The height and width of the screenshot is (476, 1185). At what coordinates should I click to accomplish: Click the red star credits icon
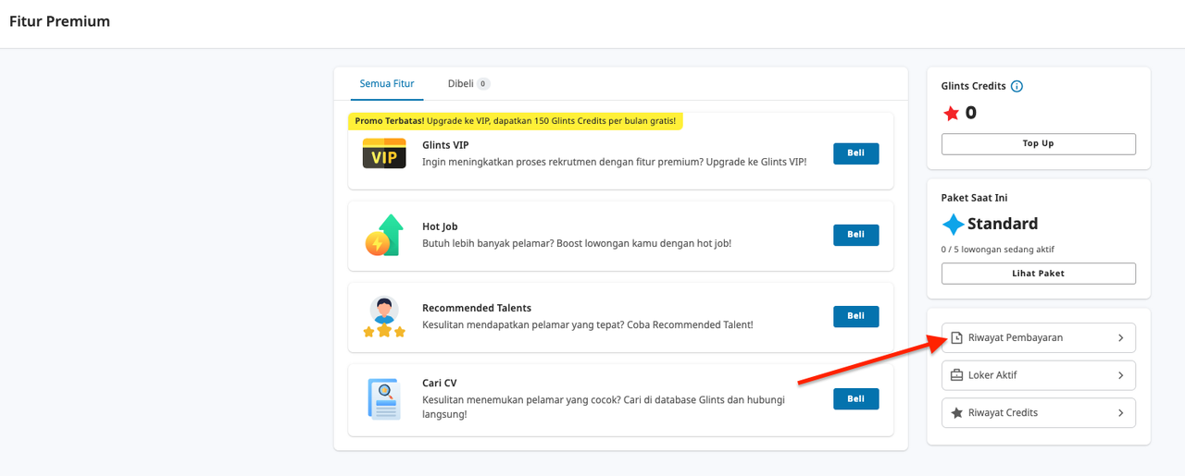click(952, 114)
